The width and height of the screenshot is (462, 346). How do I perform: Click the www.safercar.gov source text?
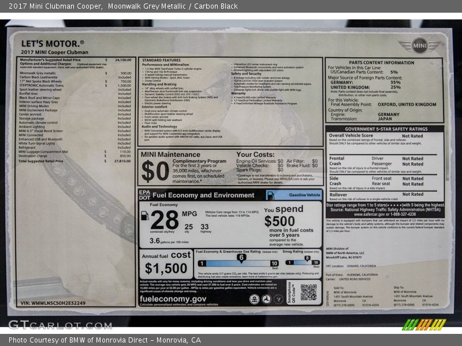click(385, 215)
